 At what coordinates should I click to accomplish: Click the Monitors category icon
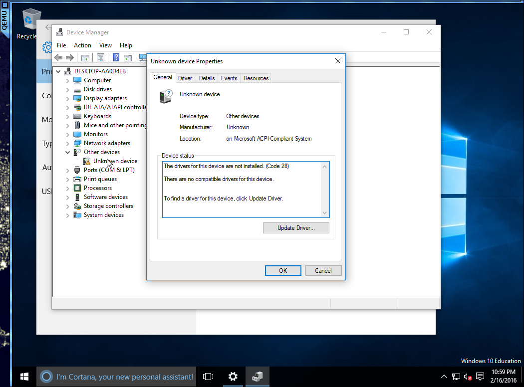(x=77, y=134)
